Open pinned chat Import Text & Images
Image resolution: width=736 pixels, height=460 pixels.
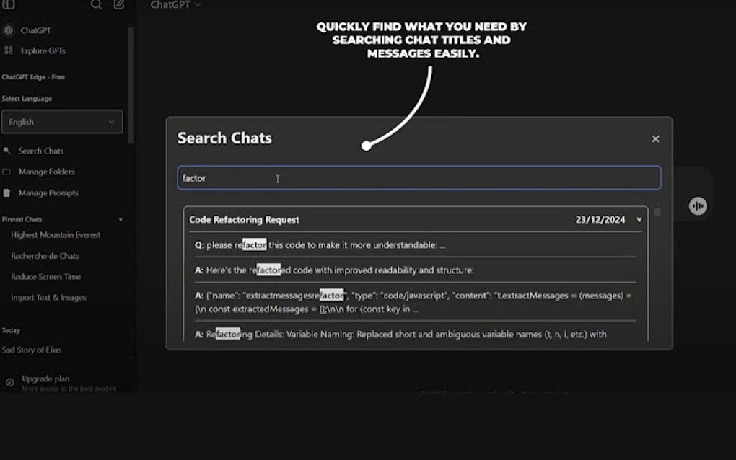click(x=48, y=297)
